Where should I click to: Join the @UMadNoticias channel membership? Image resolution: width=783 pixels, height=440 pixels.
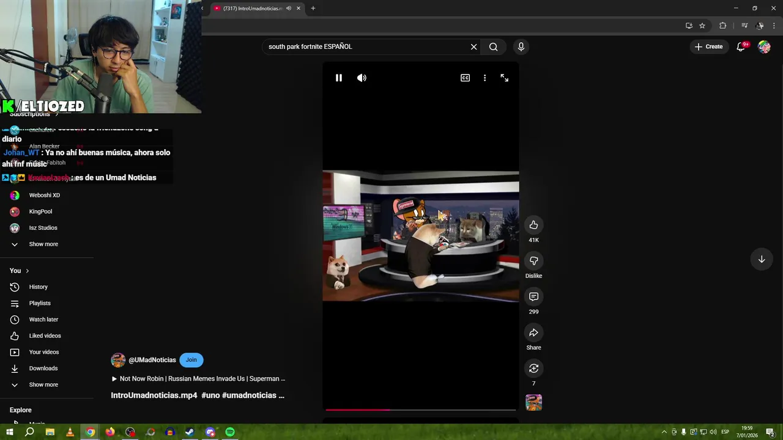point(191,360)
